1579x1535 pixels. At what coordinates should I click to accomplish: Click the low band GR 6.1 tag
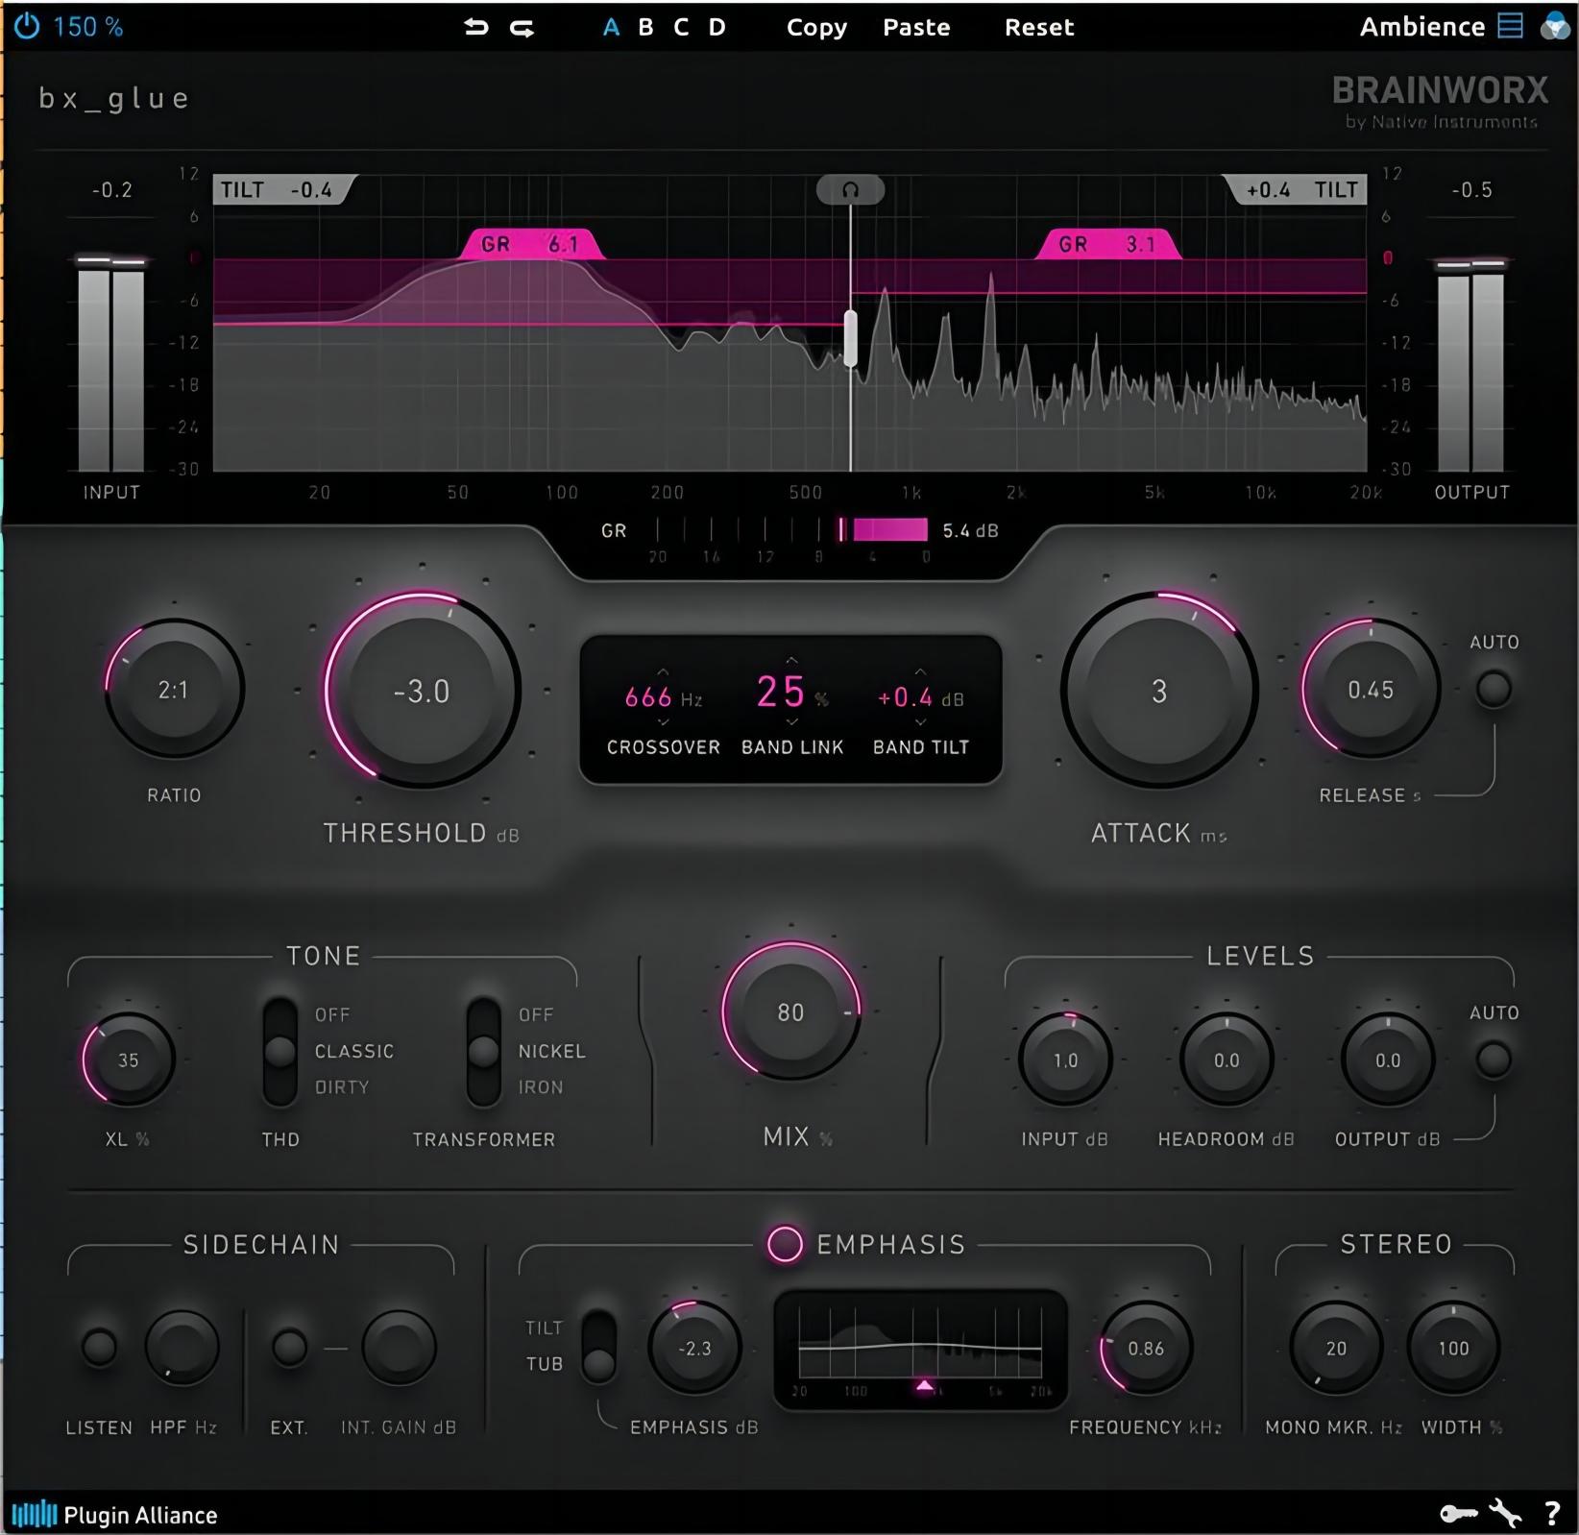[x=531, y=244]
